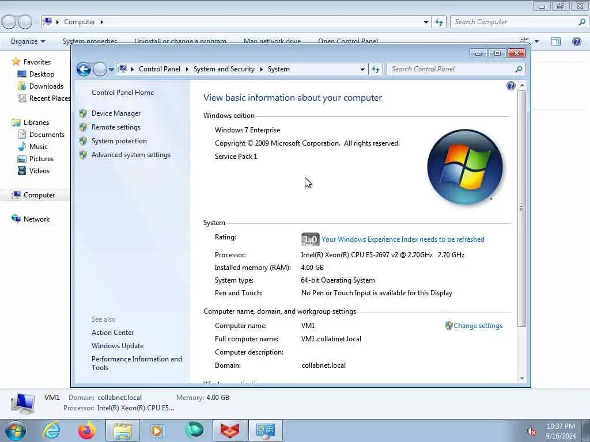Select Network in navigation pane
Screen dimensions: 590x442
click(x=36, y=219)
